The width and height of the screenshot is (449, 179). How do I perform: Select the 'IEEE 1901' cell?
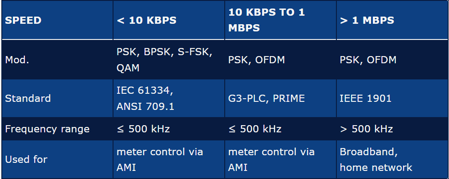[x=392, y=98]
